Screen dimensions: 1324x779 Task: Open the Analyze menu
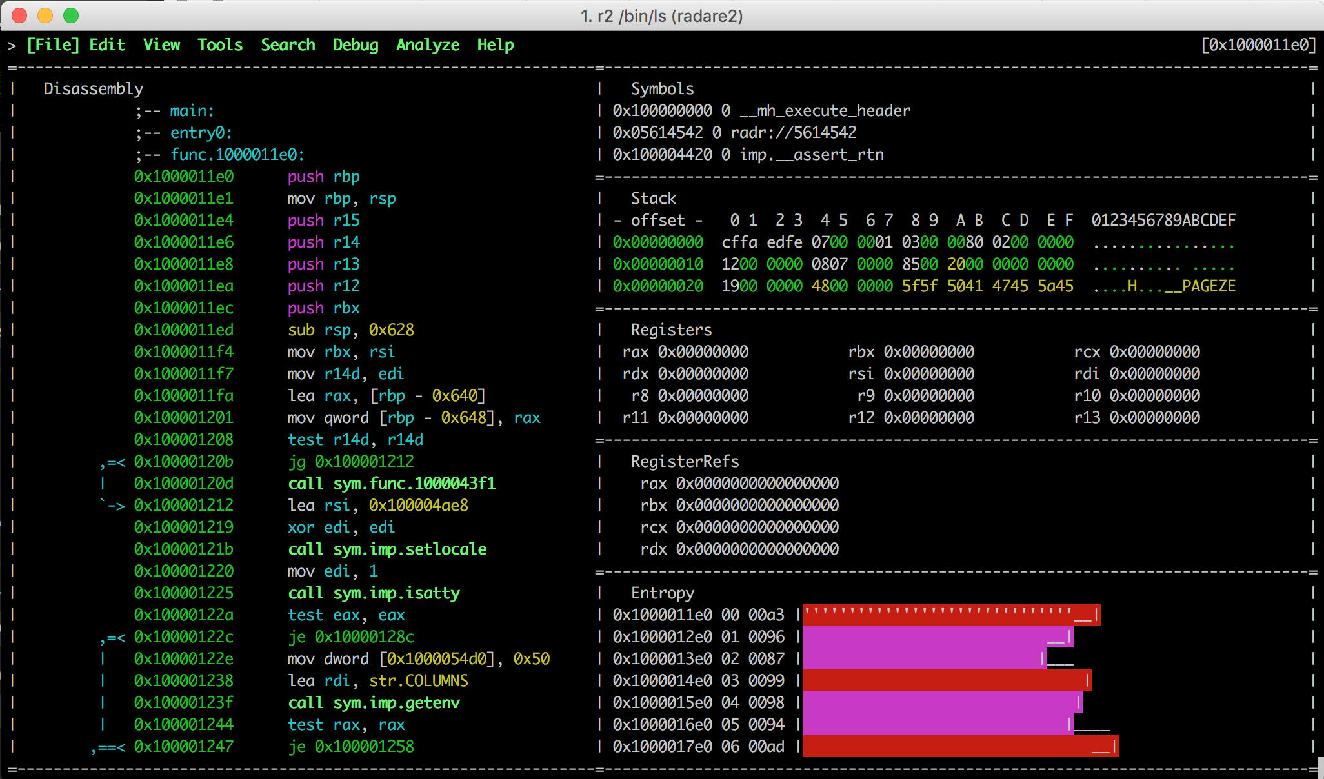(428, 45)
